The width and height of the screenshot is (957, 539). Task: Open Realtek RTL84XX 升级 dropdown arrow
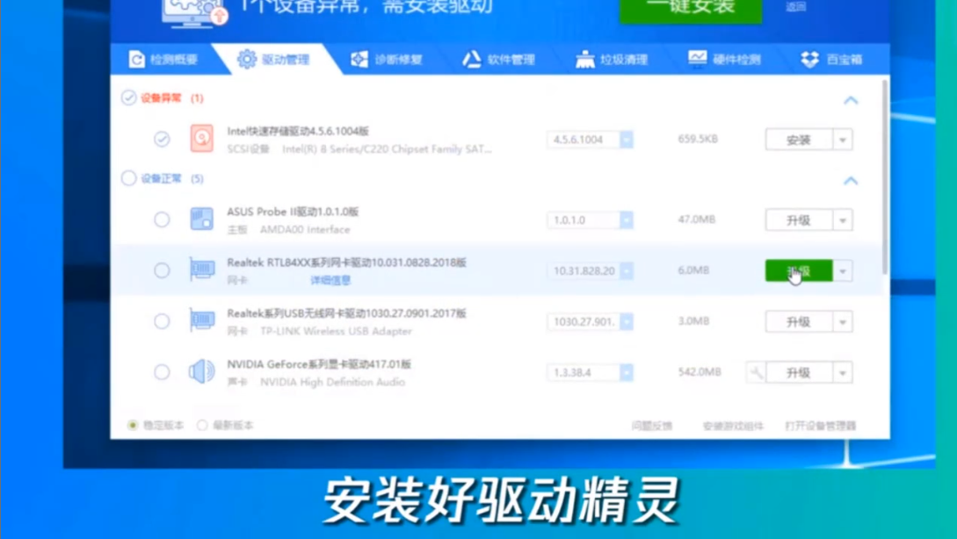[843, 270]
